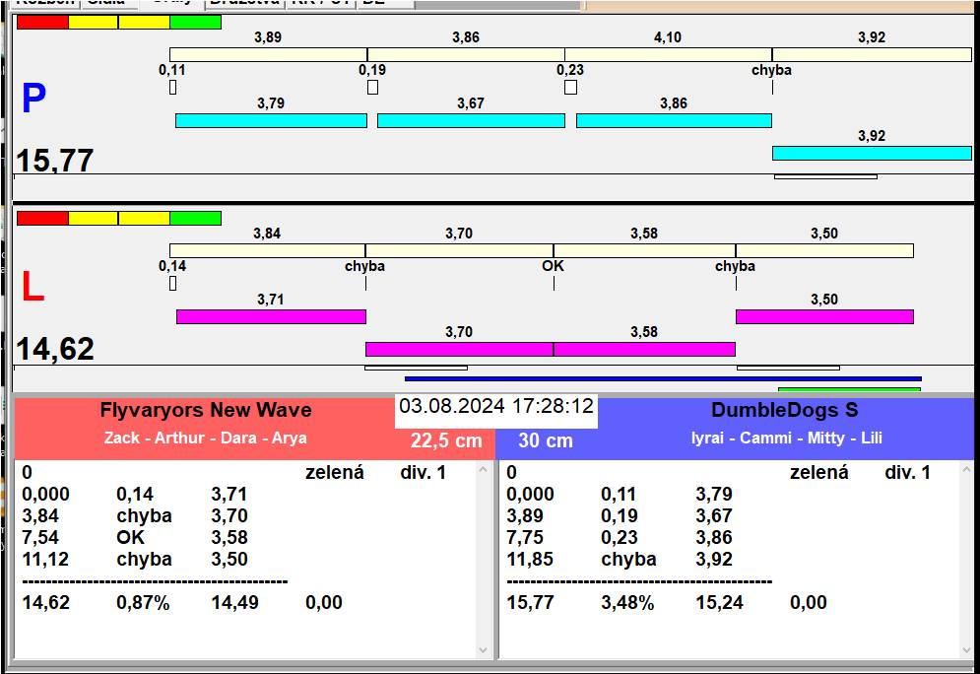The width and height of the screenshot is (980, 674).
Task: Click the Iyrai - Cammi - Mitty - Lili lineup
Action: (x=786, y=438)
